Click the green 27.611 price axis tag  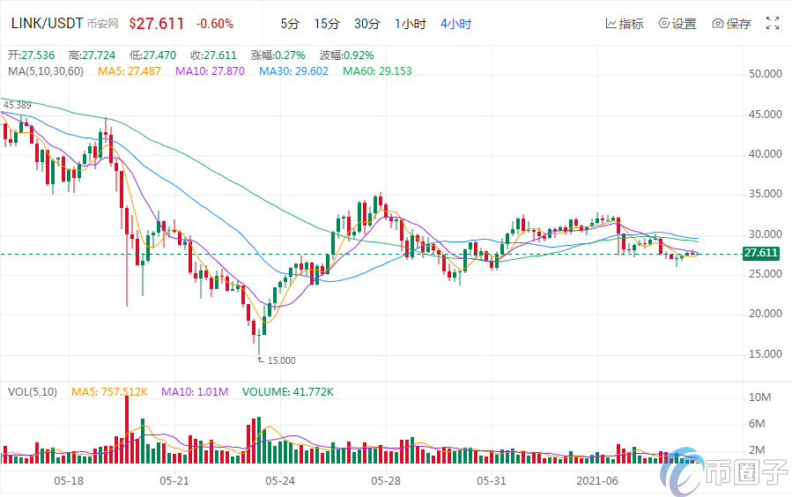760,253
